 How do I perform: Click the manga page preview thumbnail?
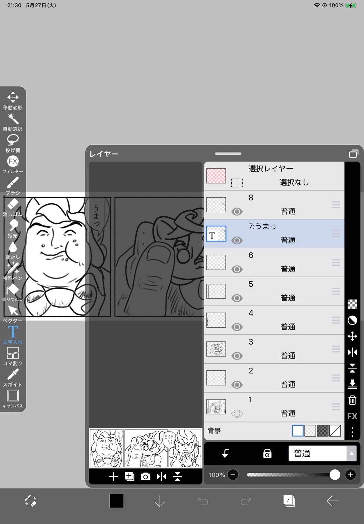146,448
